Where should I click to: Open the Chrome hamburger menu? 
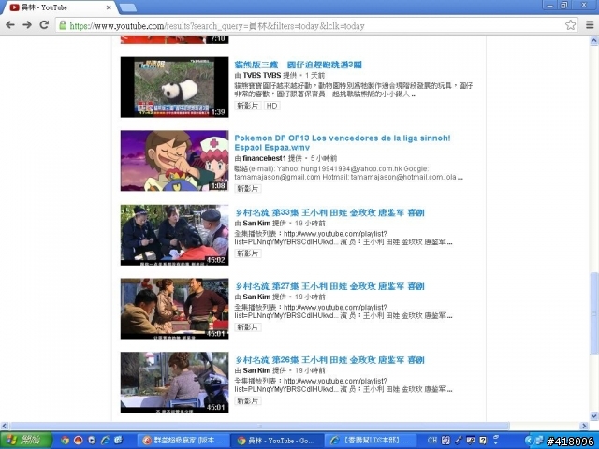point(590,25)
